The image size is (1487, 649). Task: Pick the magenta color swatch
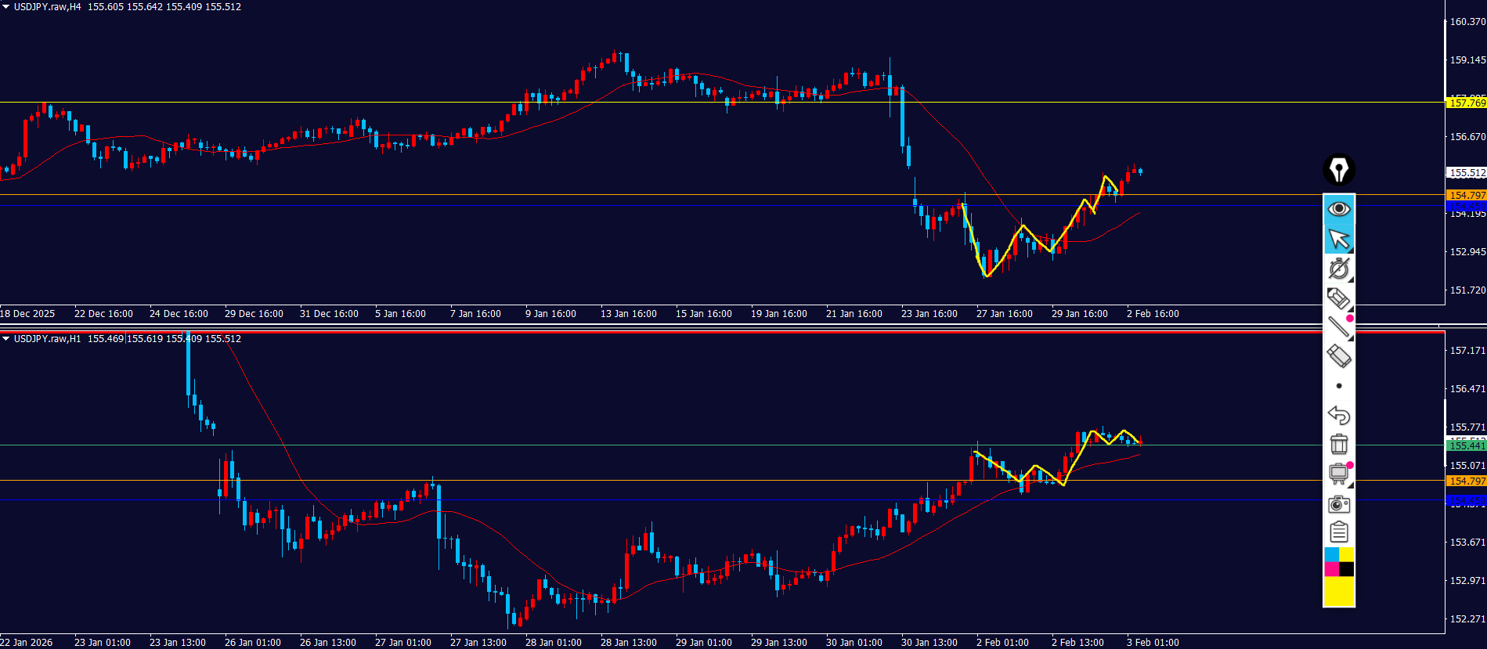[x=1331, y=569]
